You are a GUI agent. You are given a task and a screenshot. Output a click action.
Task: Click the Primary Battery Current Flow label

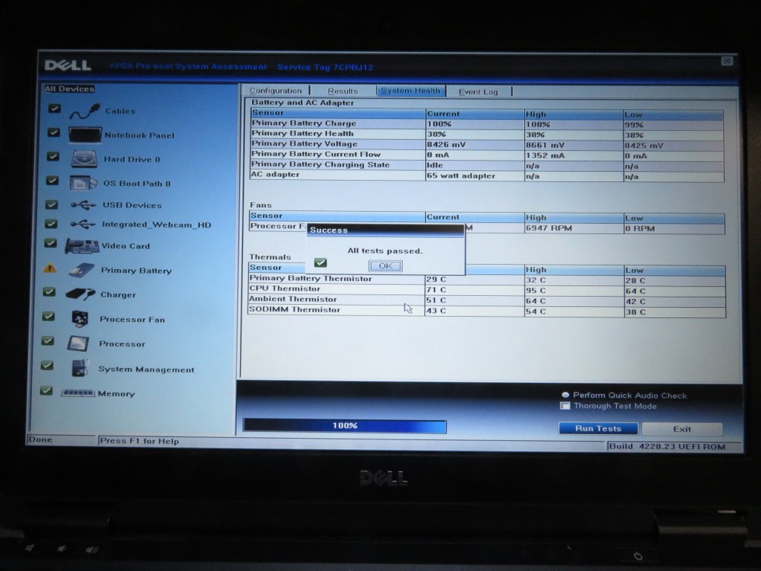click(315, 154)
